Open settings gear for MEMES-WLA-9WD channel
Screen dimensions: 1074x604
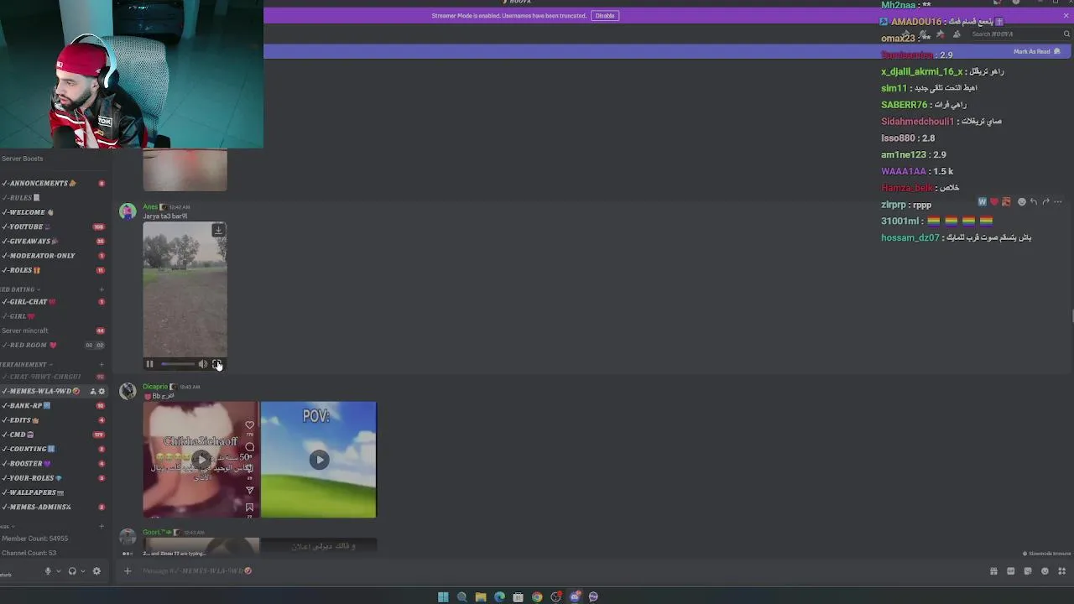tap(102, 392)
